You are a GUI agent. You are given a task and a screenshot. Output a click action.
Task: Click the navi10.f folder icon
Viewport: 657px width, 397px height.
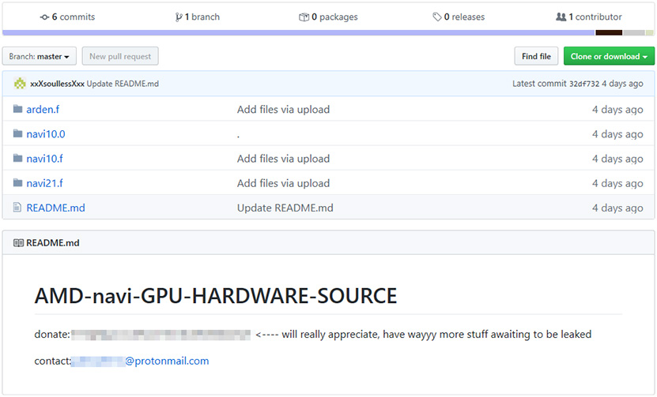click(17, 158)
